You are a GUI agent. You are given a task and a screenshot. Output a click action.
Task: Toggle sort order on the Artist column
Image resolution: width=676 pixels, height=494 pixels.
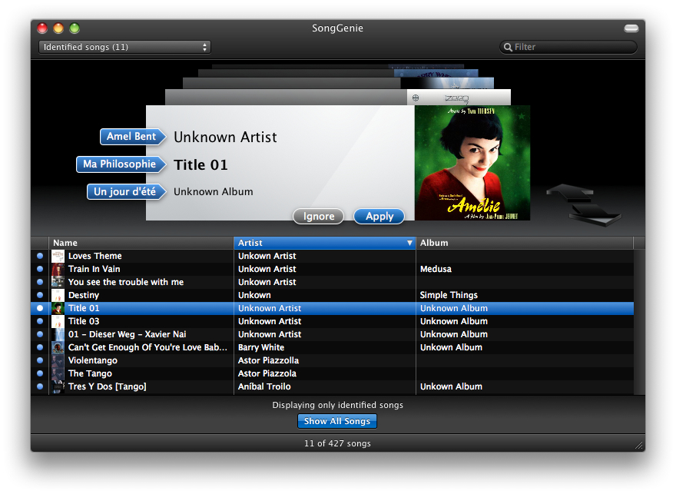pyautogui.click(x=325, y=243)
